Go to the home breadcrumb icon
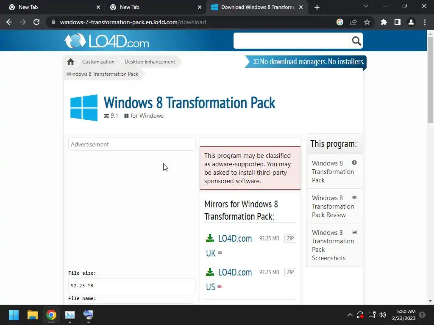 pos(71,62)
